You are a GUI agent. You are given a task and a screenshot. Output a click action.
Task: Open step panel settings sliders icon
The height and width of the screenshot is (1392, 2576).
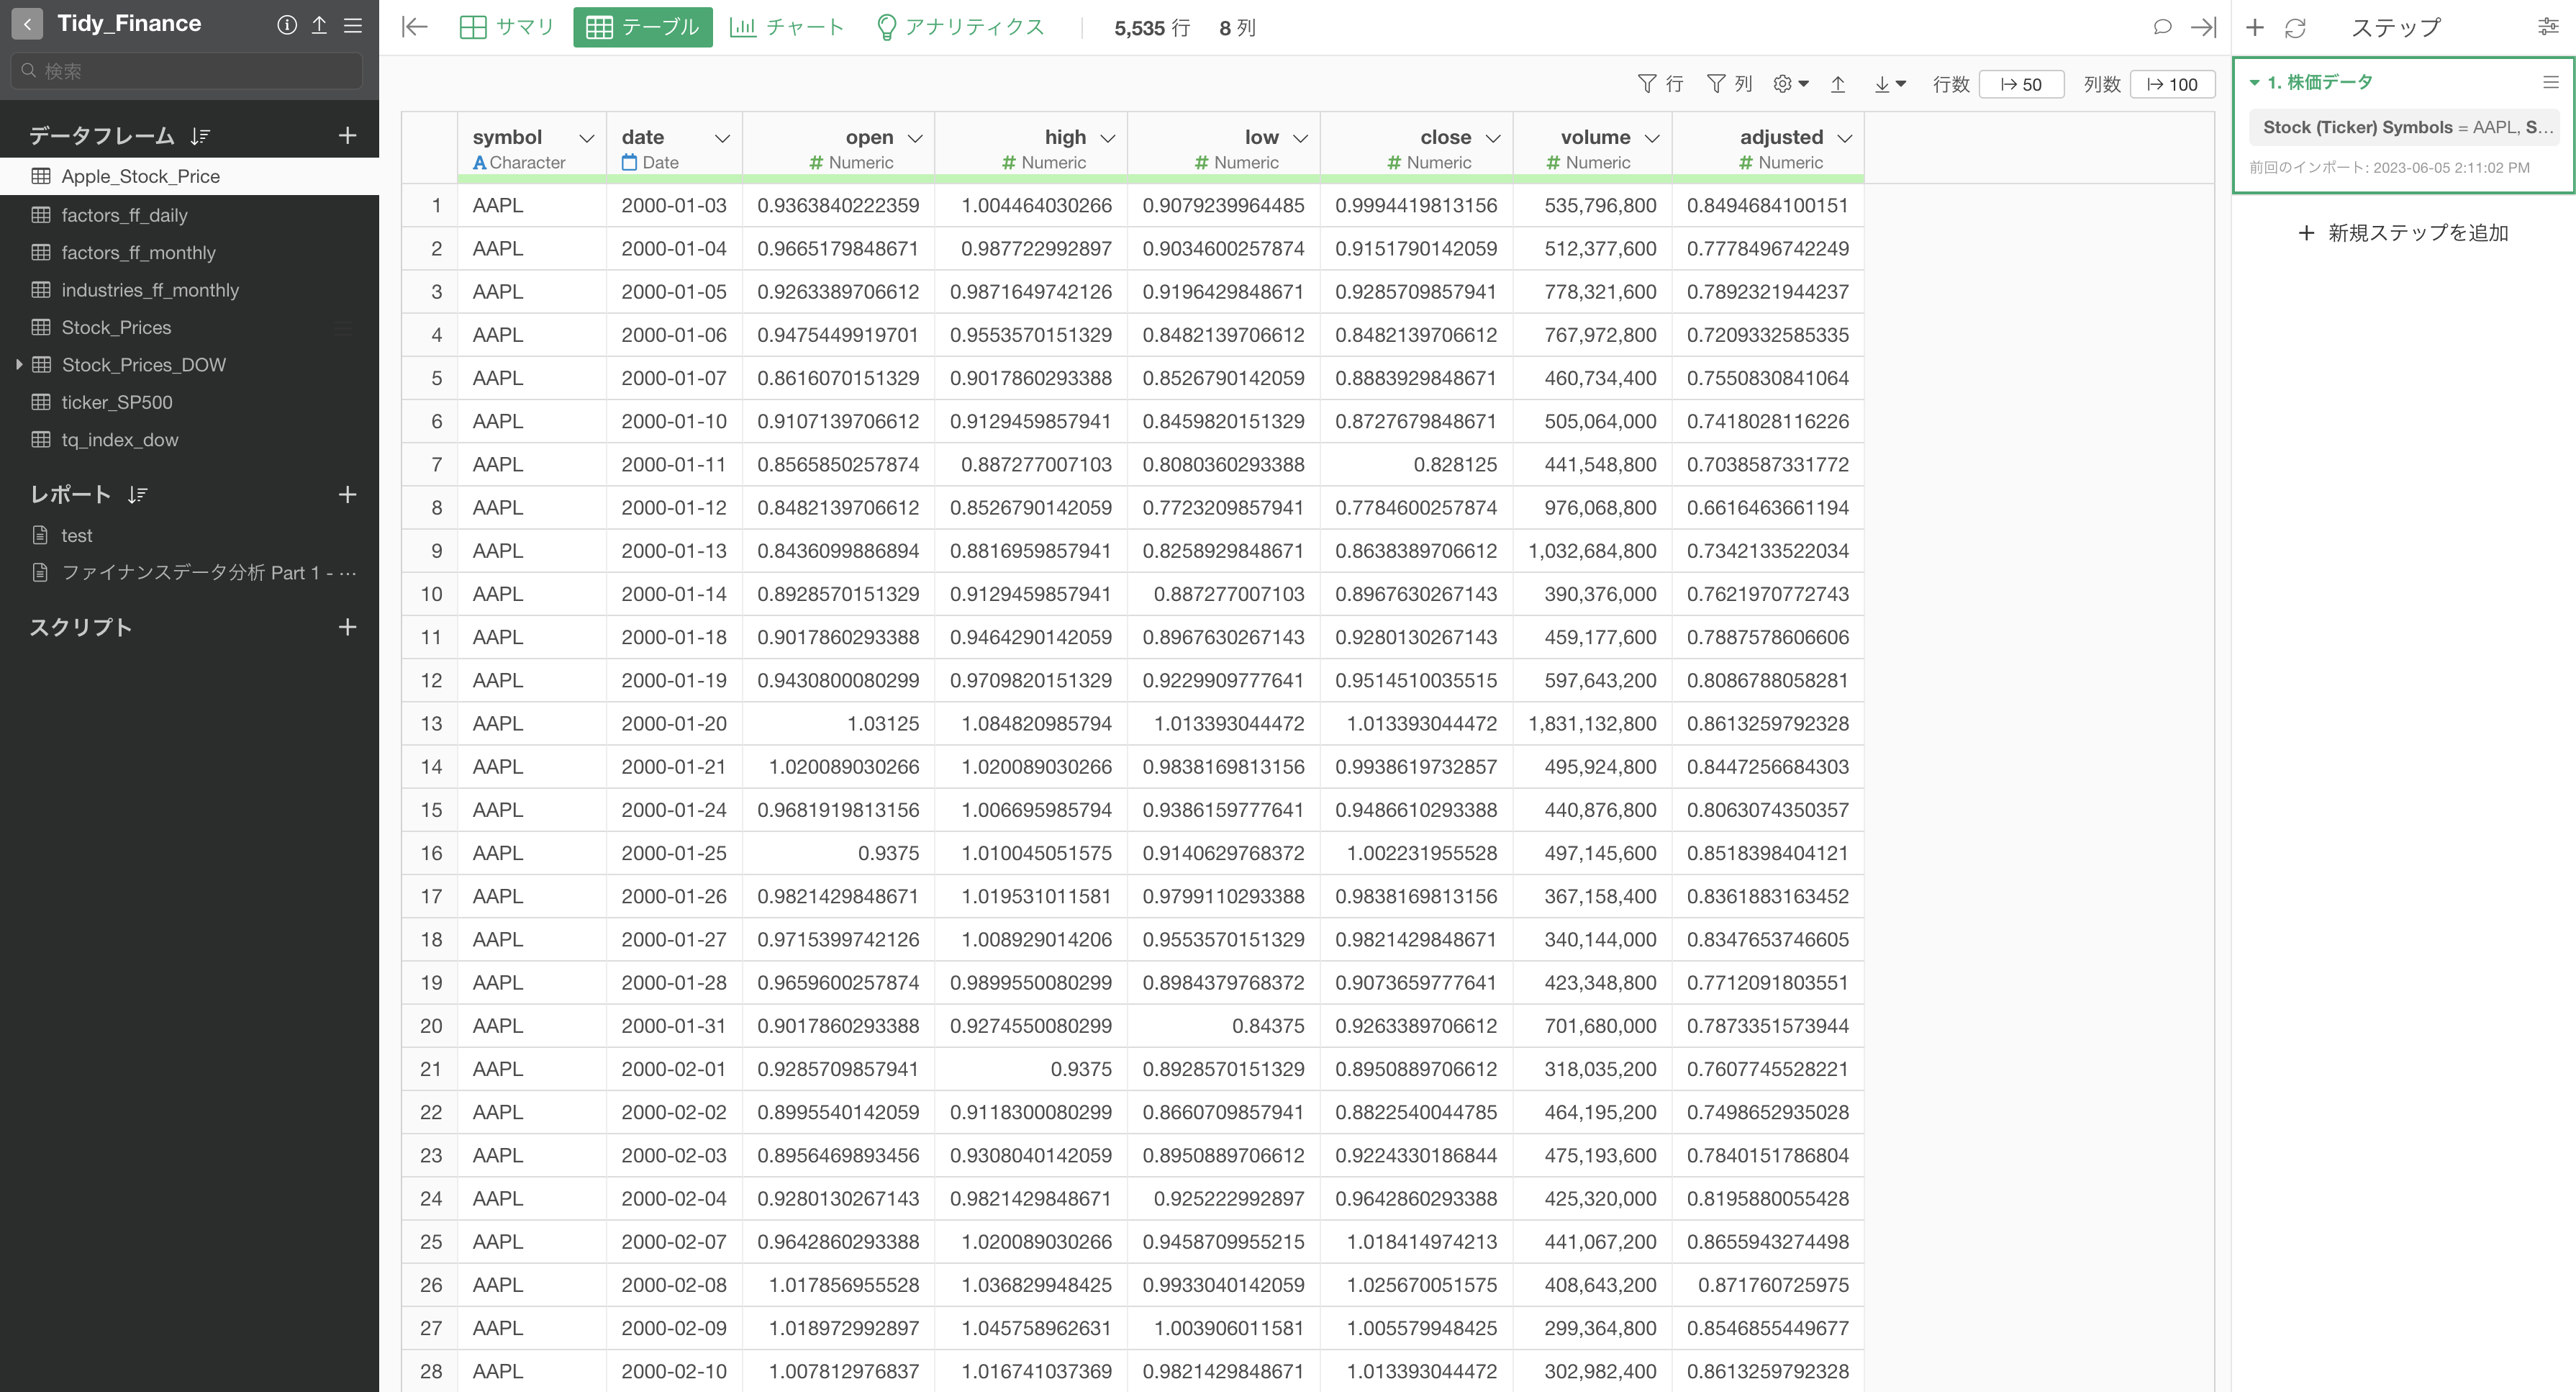[x=2548, y=27]
